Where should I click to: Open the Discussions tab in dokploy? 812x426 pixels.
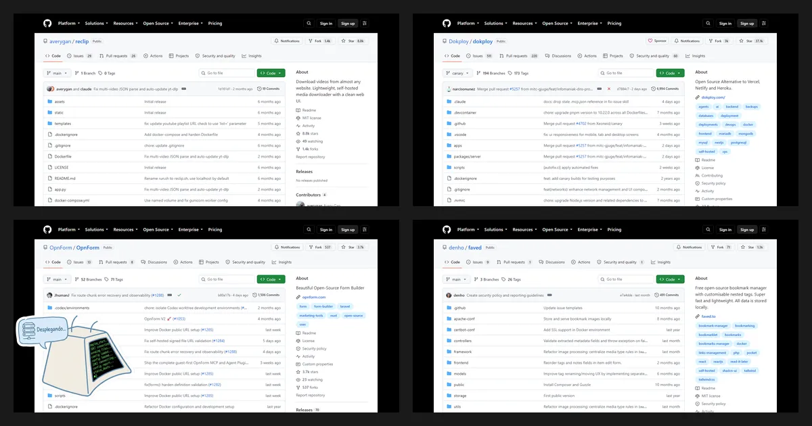(558, 56)
